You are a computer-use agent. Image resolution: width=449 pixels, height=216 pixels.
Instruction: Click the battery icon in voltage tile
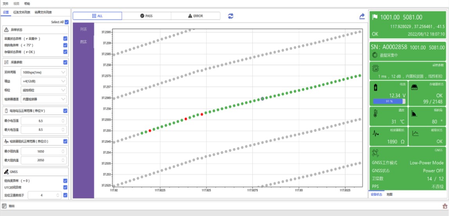[x=376, y=87]
